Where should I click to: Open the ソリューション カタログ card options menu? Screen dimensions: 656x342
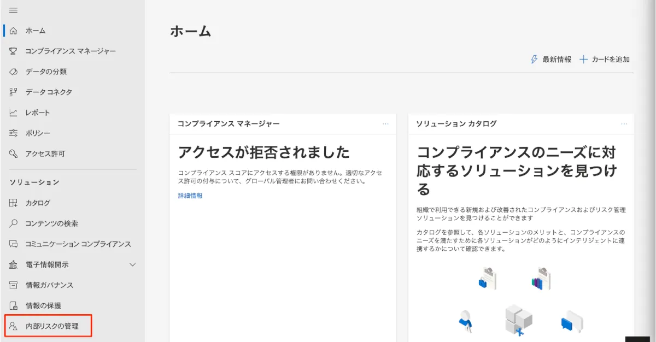click(x=624, y=124)
